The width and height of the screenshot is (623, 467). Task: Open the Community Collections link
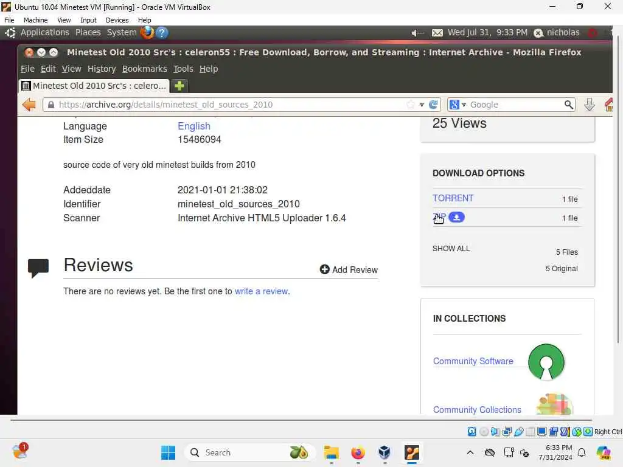click(477, 409)
